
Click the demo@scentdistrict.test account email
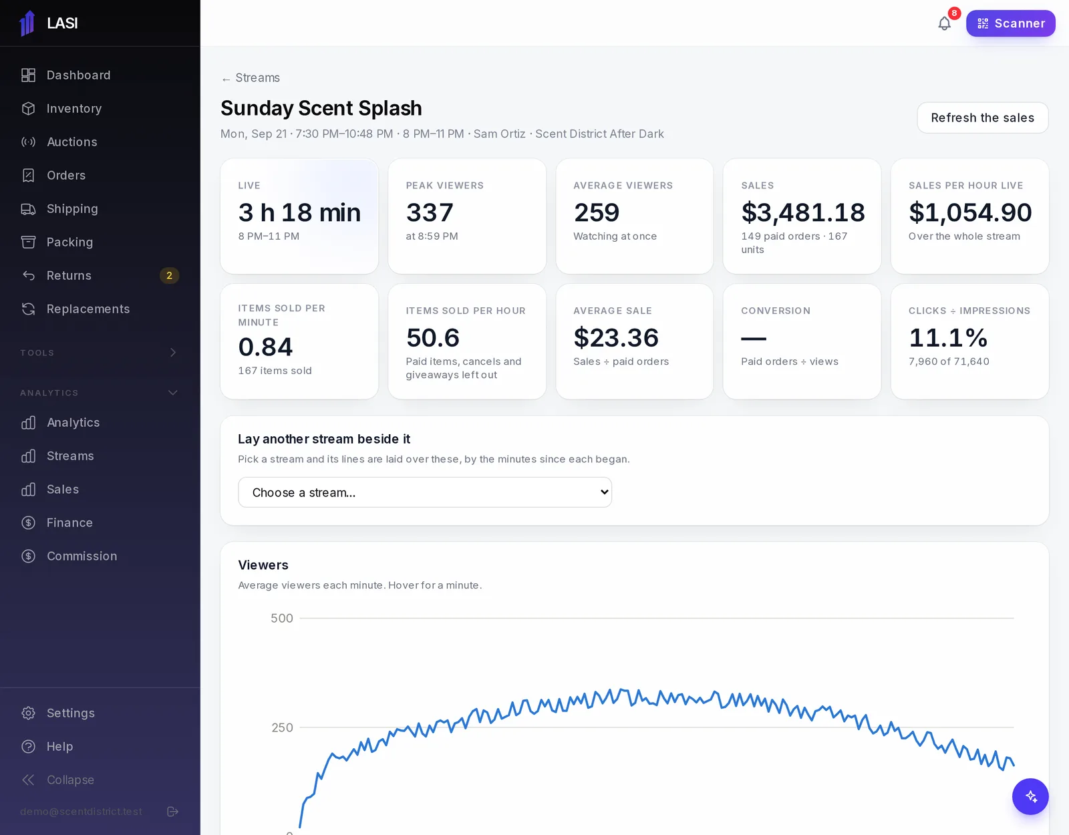click(81, 812)
